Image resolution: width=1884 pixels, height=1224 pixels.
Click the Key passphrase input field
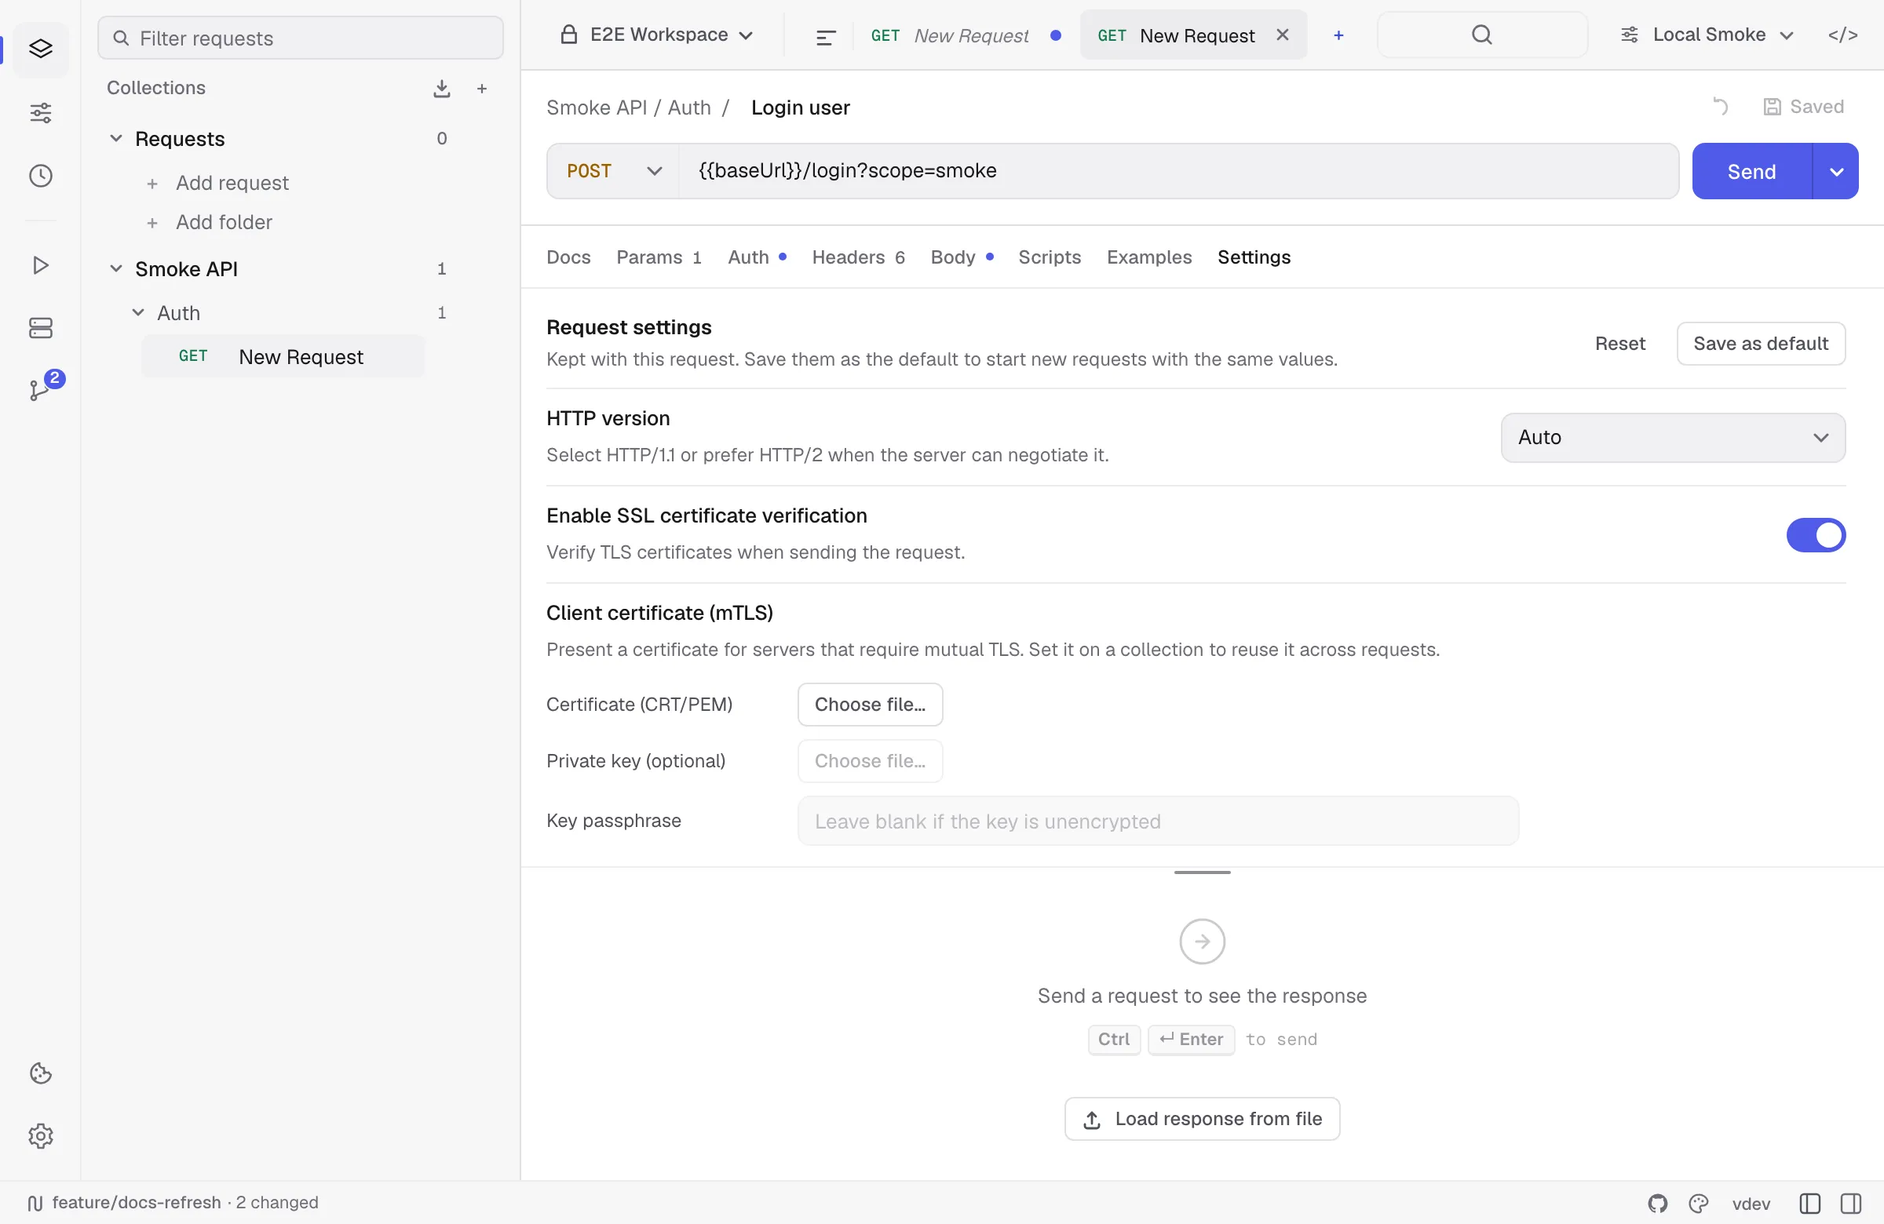[1158, 821]
